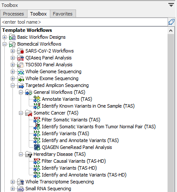
Task: Click the QIAseq Panel Analysis folder icon
Action: point(21,58)
